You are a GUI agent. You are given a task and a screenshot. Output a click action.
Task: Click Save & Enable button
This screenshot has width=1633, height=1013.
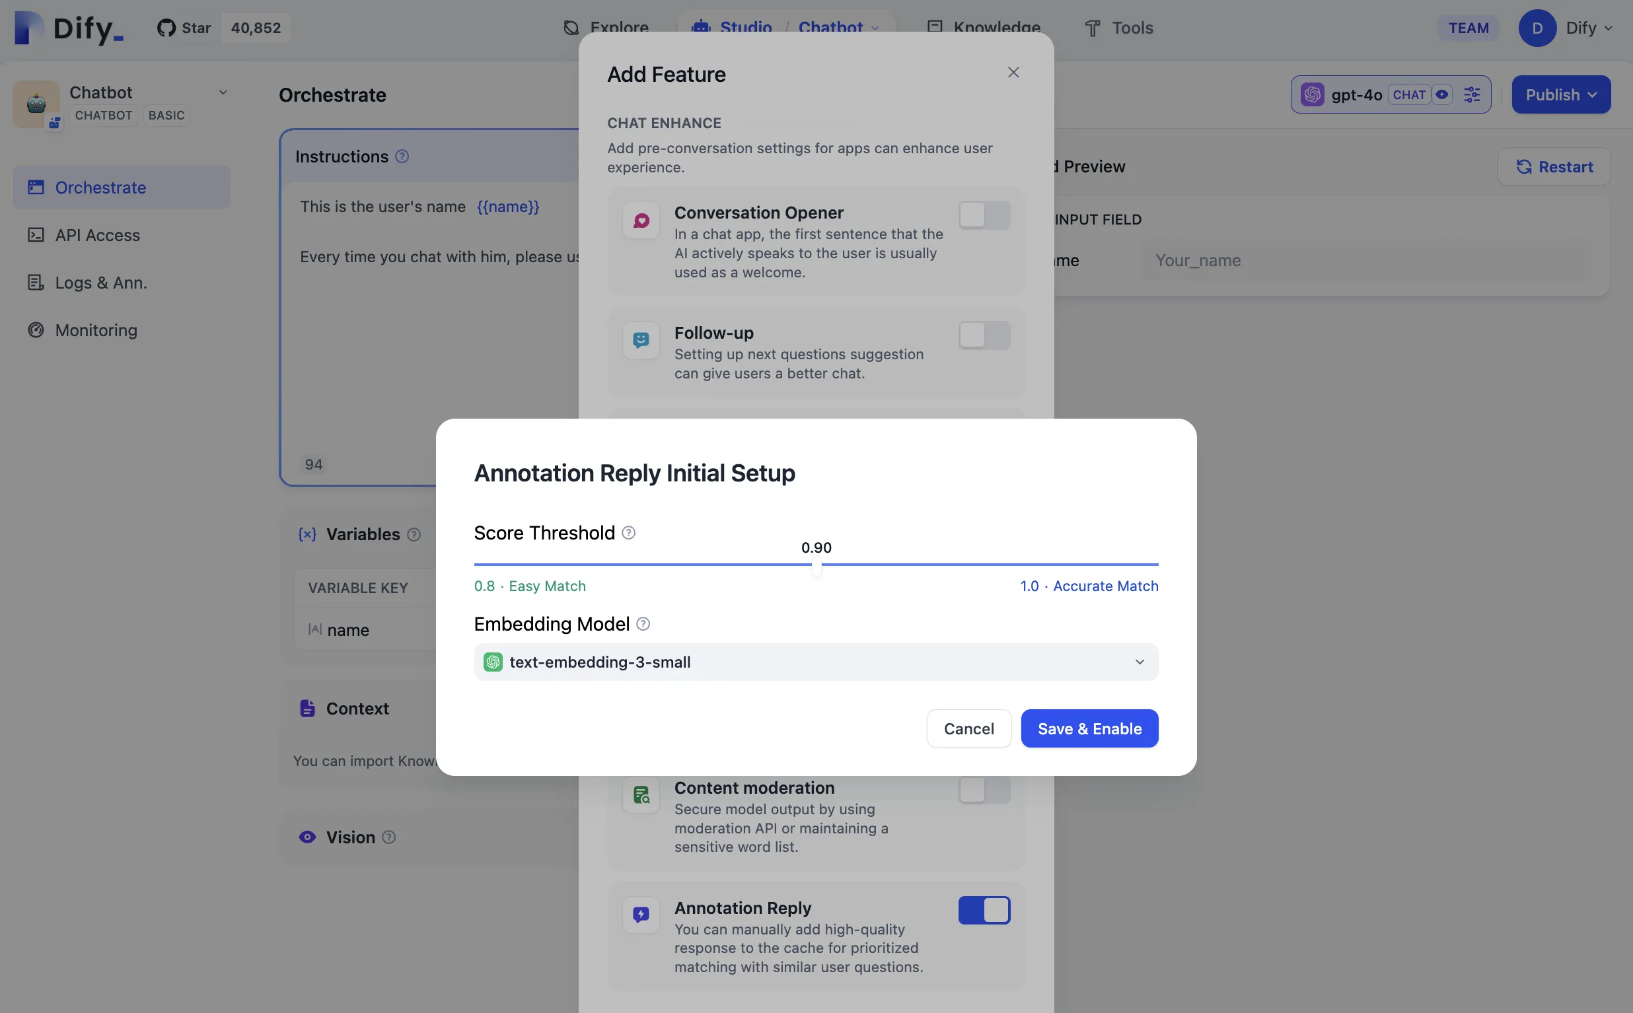[x=1089, y=728]
